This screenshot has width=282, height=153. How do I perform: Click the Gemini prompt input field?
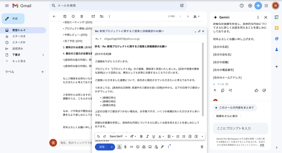coord(240,128)
